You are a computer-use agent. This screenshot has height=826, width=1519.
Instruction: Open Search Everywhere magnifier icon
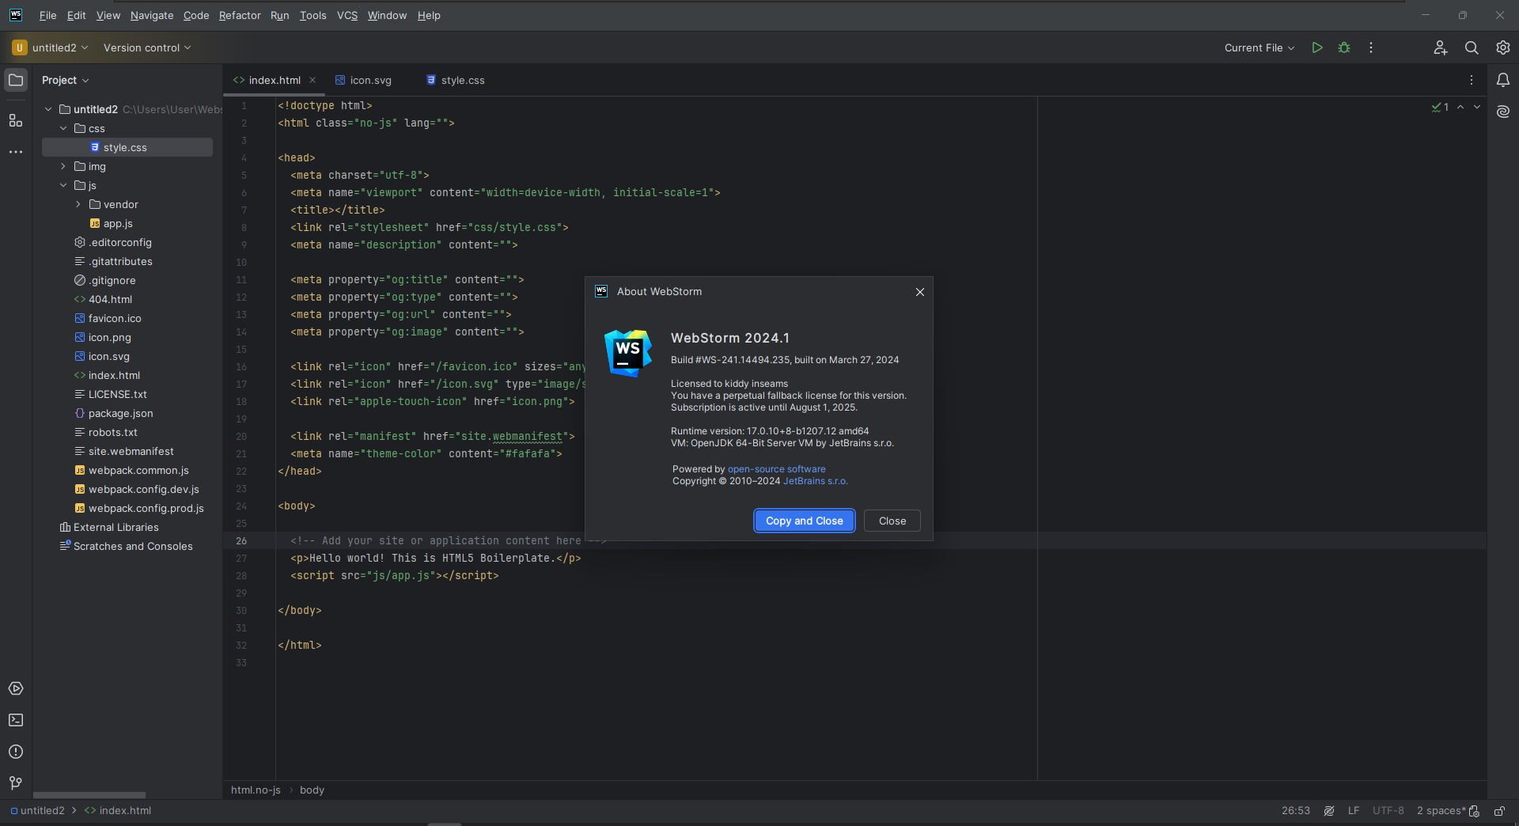[1472, 47]
